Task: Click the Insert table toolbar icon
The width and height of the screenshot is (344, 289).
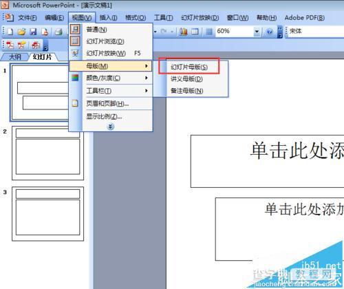Action: pos(195,32)
